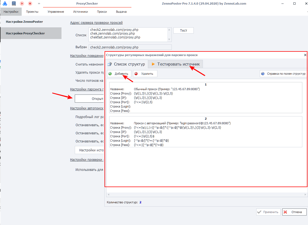Select Настройки ZennoPoster in sidebar
Image resolution: width=308 pixels, height=225 pixels.
24,22
